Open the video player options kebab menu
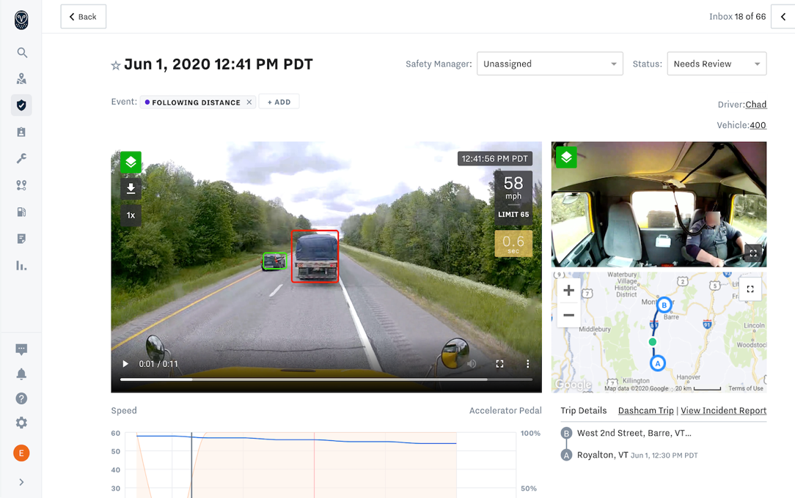795x498 pixels. 527,363
